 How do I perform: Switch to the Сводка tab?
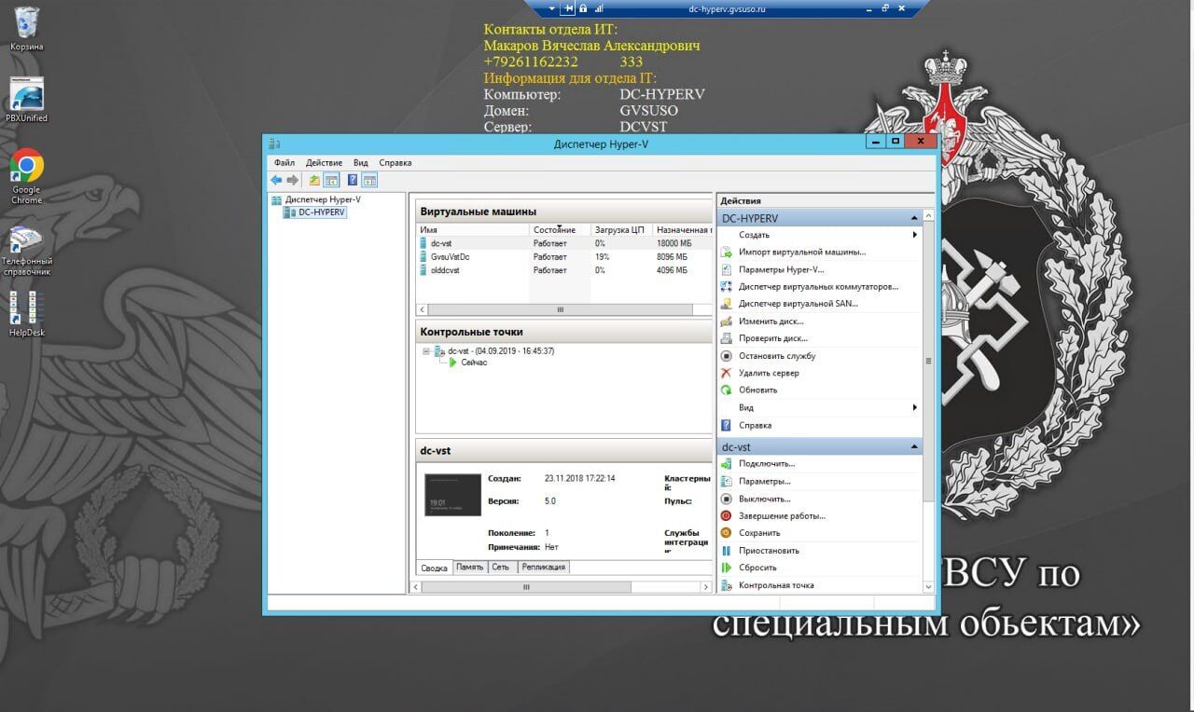pyautogui.click(x=434, y=568)
